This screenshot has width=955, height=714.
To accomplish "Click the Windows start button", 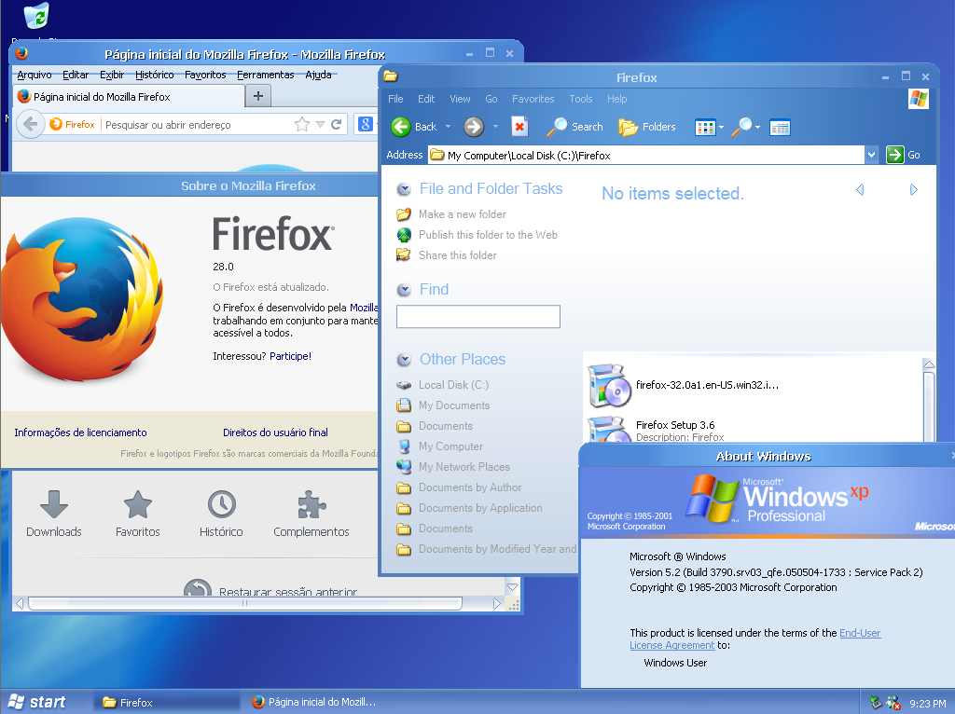I will [37, 702].
